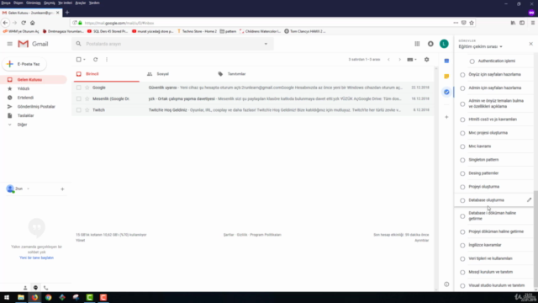Click in the Postalarda arayın search field
The height and width of the screenshot is (303, 538).
point(171,44)
